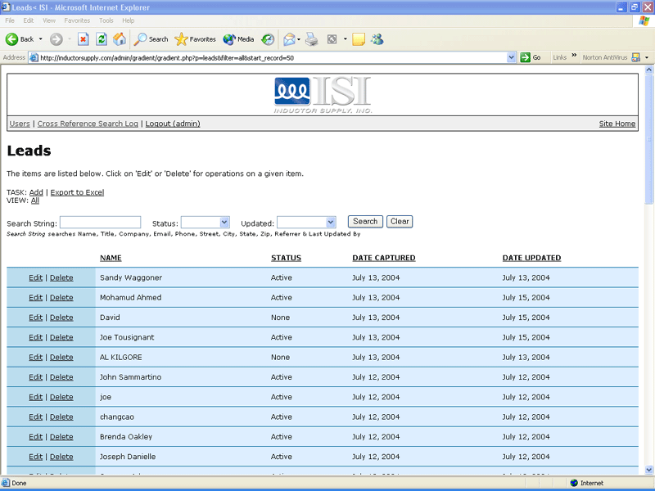Screen dimensions: 655x491
Task: Refresh the page with the Refresh icon
Action: (x=100, y=38)
